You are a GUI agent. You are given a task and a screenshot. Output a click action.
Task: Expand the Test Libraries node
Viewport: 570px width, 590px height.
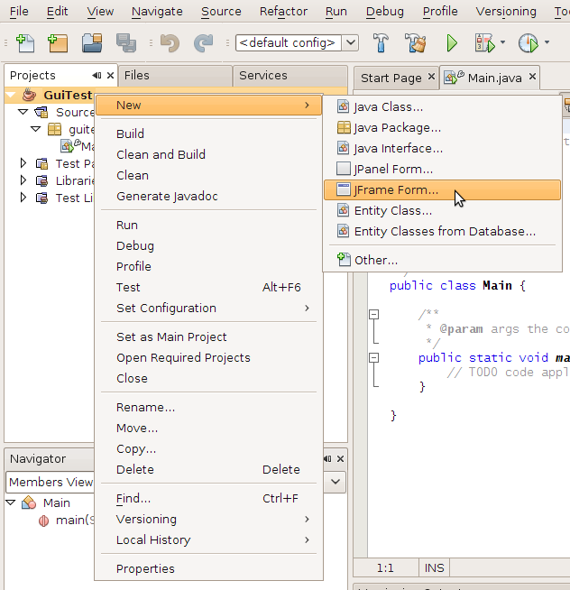[23, 198]
